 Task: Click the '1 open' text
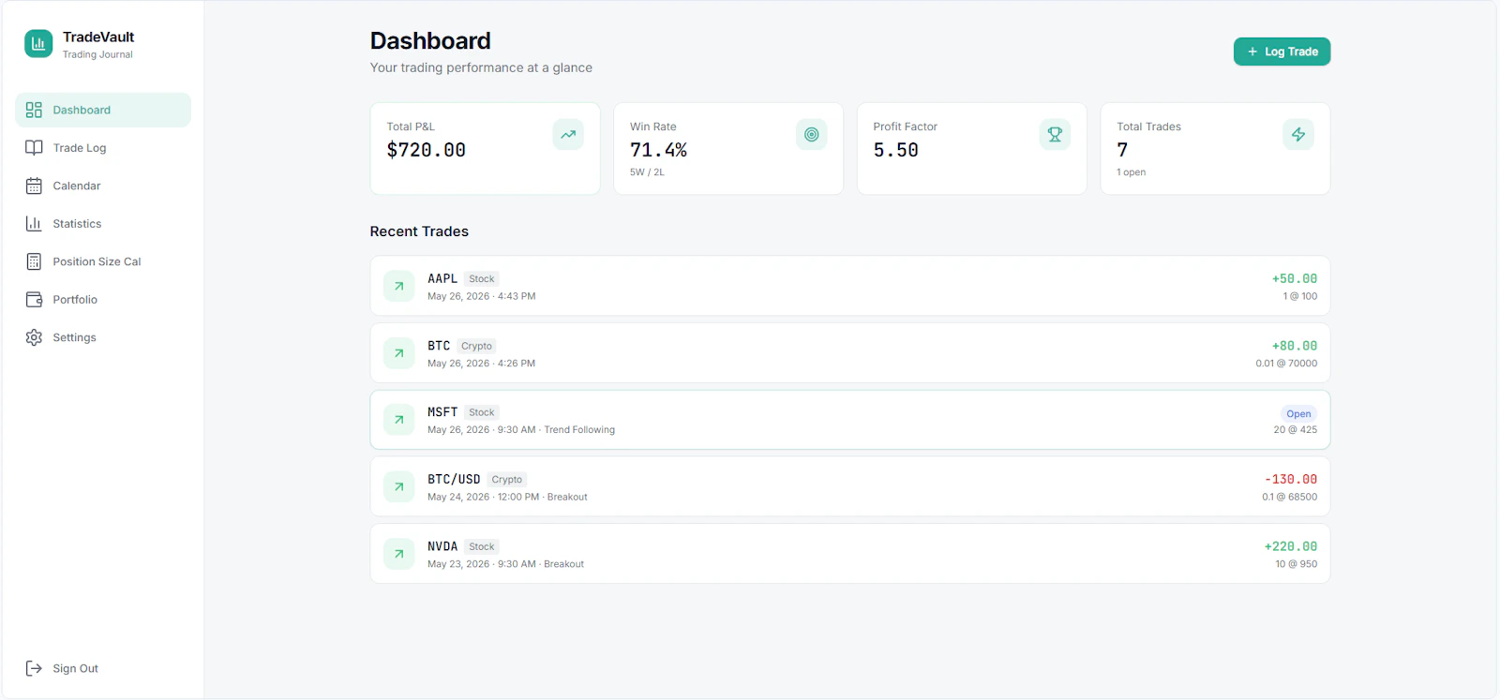(x=1131, y=172)
